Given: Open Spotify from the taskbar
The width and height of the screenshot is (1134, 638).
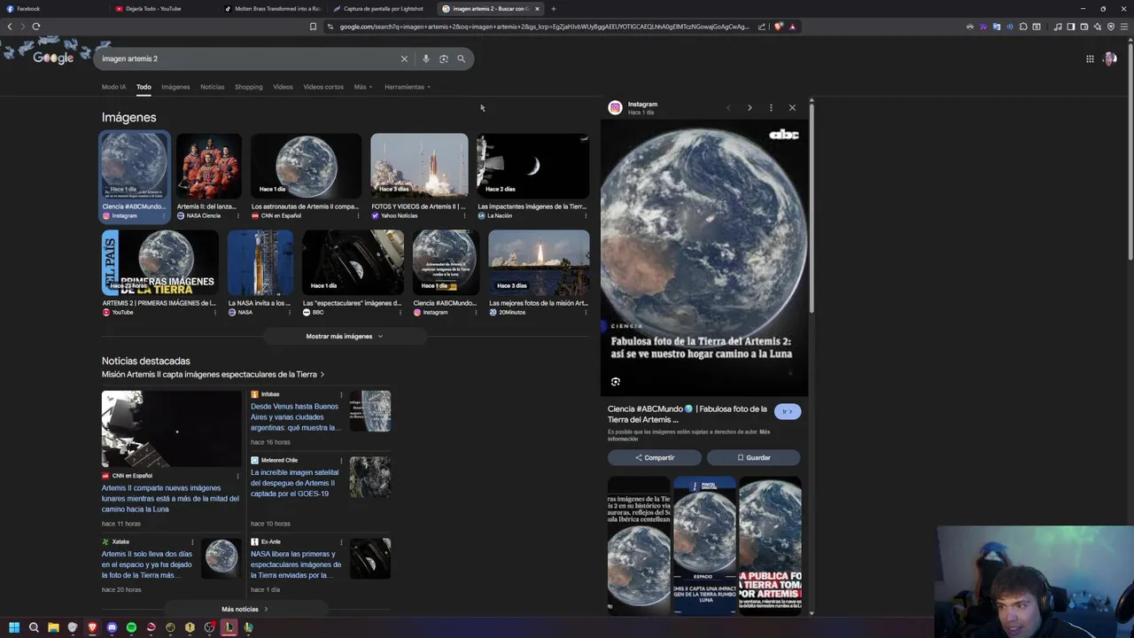Looking at the screenshot, I should point(131,627).
